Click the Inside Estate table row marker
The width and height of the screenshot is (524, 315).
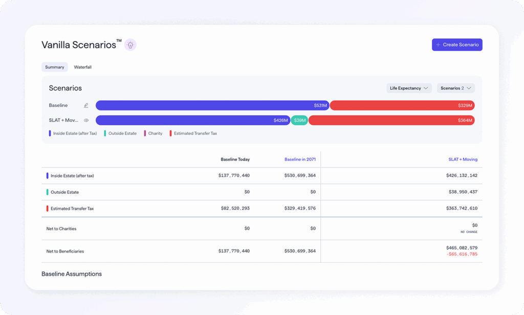pos(48,176)
